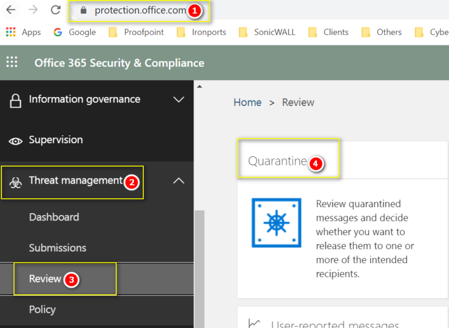Viewport: 449px width, 328px height.
Task: Click the Information governance lock icon
Action: [x=15, y=101]
